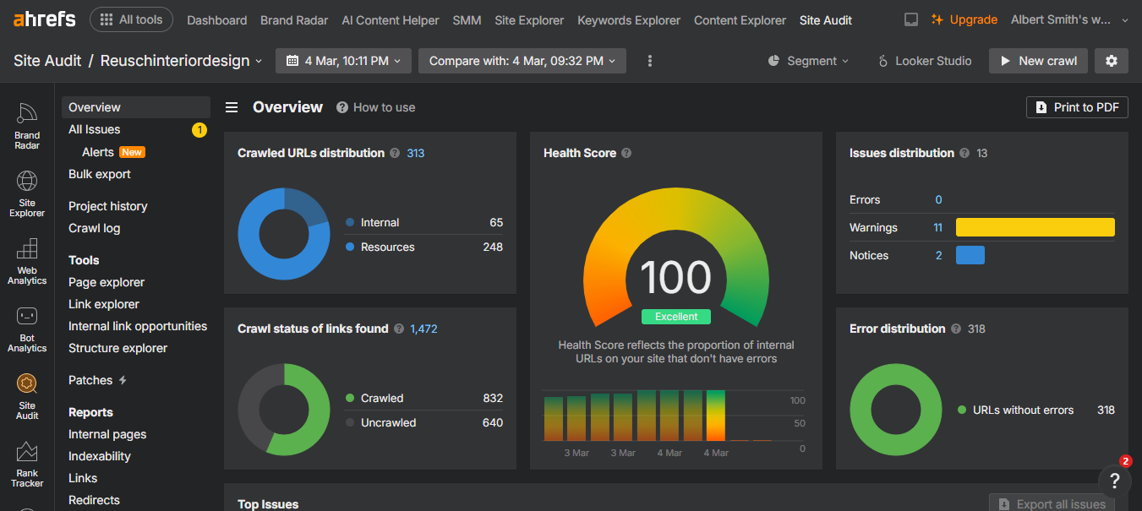Go to the Dashboard tab

coord(217,20)
